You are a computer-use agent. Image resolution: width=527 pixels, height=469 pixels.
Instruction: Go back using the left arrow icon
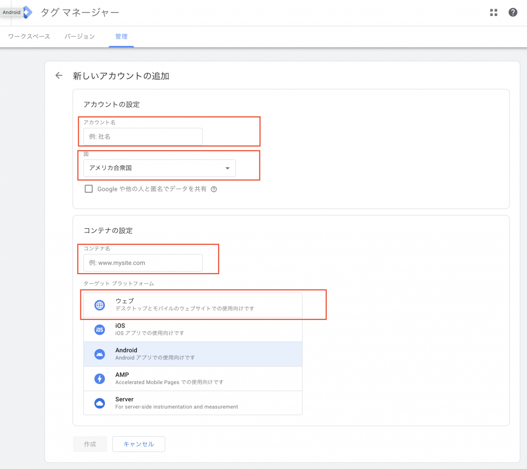pyautogui.click(x=59, y=76)
